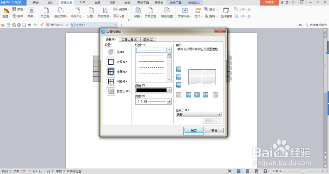Toggle the inside horizontal border button in preview
329x174 pixels.
pyautogui.click(x=179, y=77)
